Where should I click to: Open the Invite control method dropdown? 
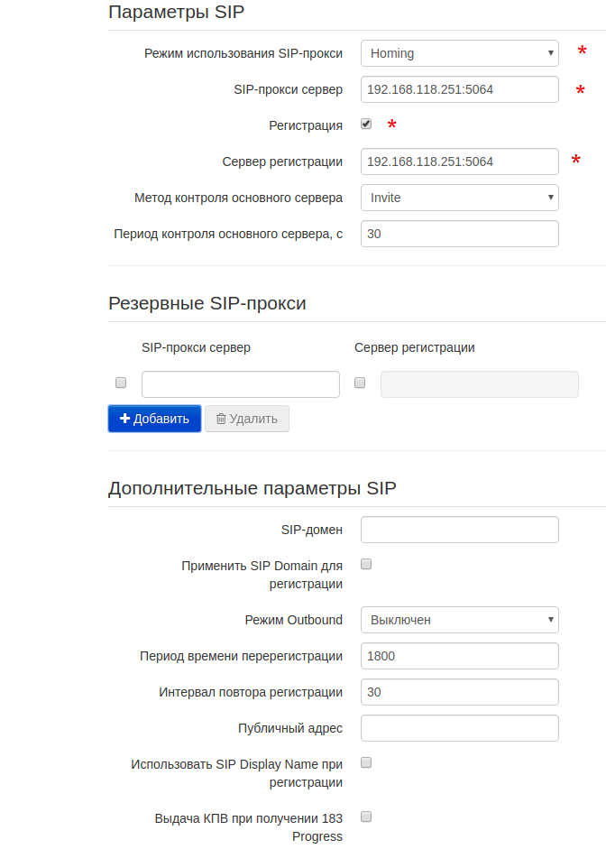click(x=459, y=198)
